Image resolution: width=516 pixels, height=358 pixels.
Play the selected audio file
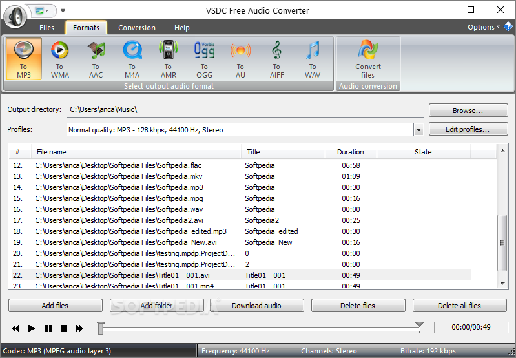click(x=32, y=328)
